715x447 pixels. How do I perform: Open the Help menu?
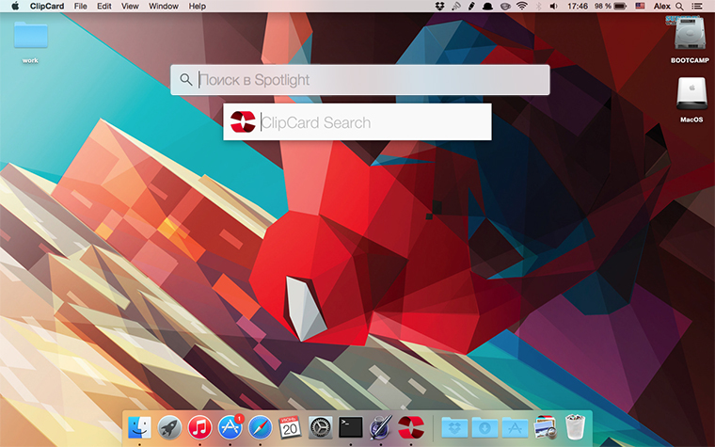point(197,6)
